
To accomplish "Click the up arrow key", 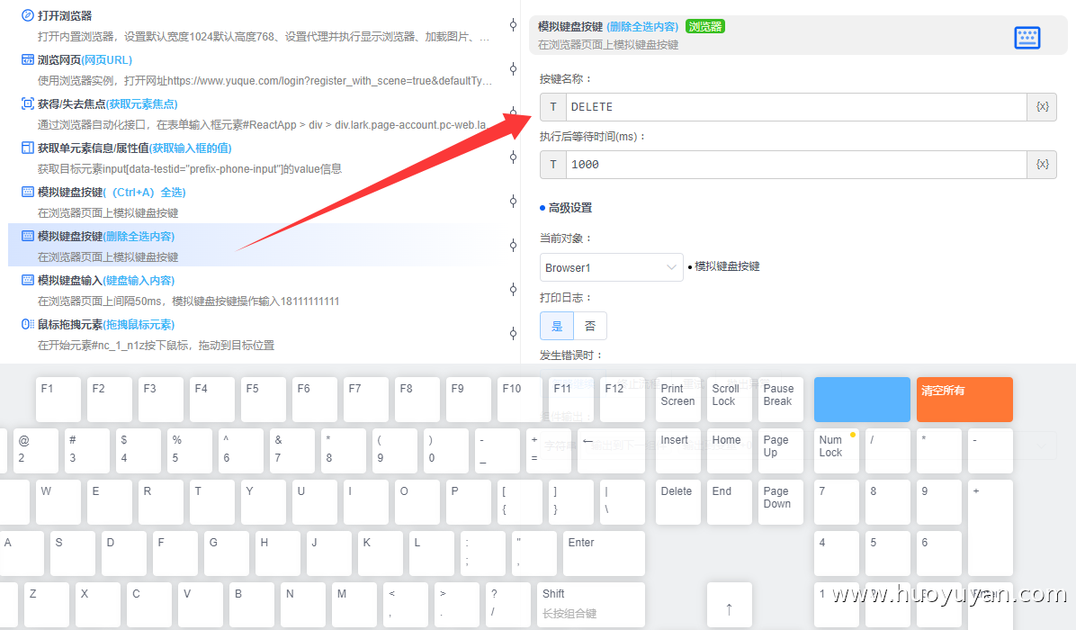I will [730, 605].
